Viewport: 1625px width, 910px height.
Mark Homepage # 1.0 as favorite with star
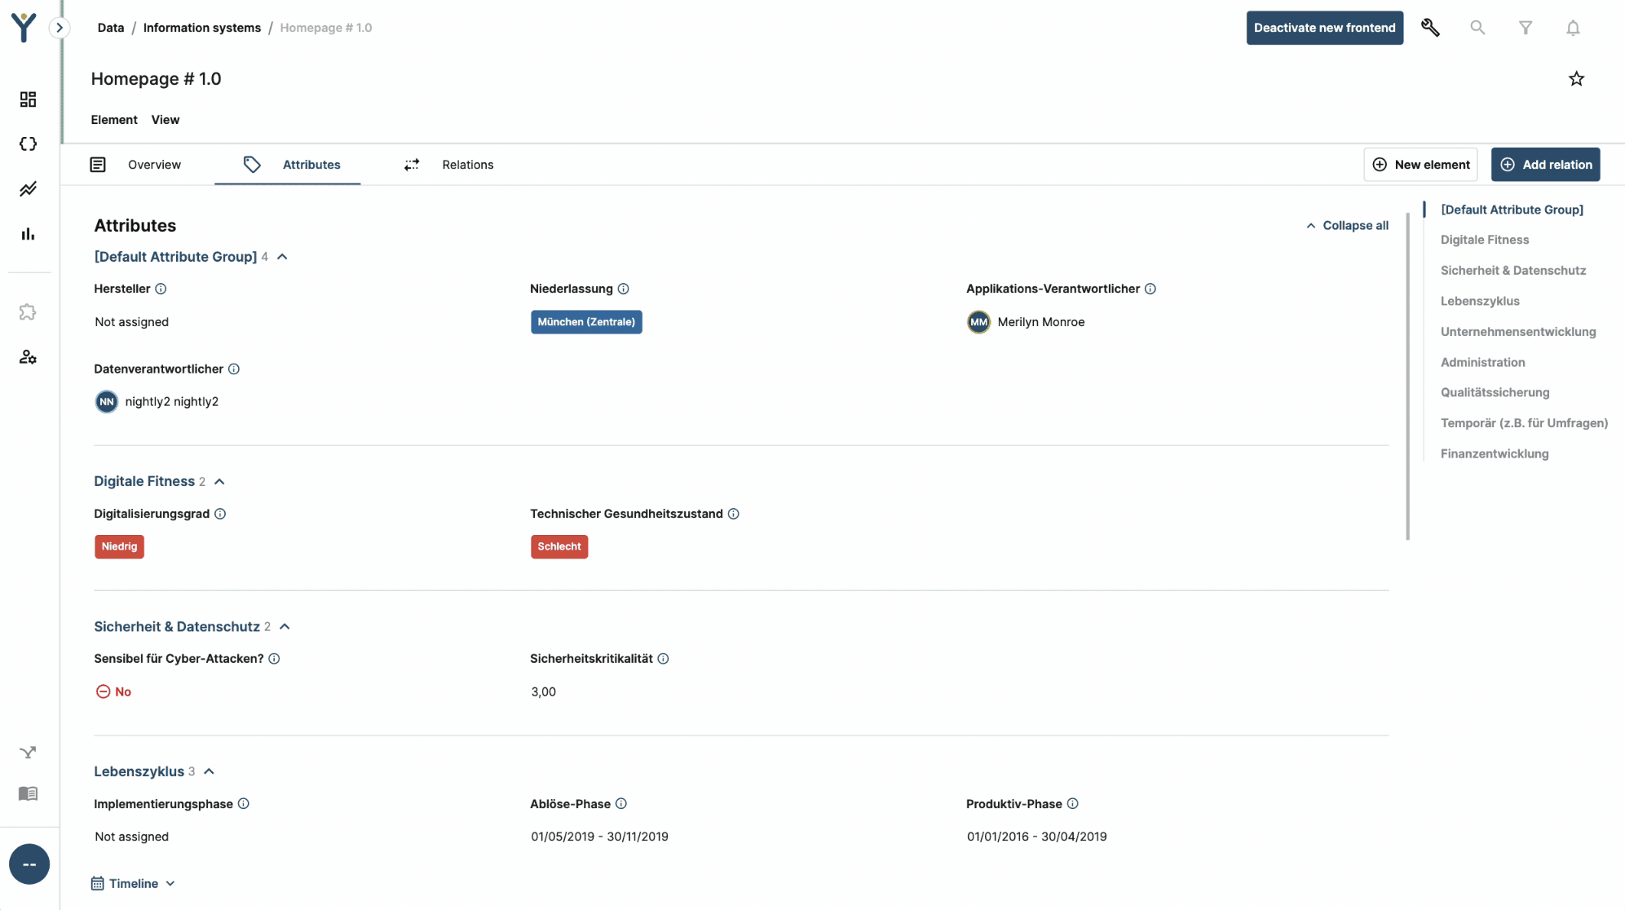pos(1576,79)
